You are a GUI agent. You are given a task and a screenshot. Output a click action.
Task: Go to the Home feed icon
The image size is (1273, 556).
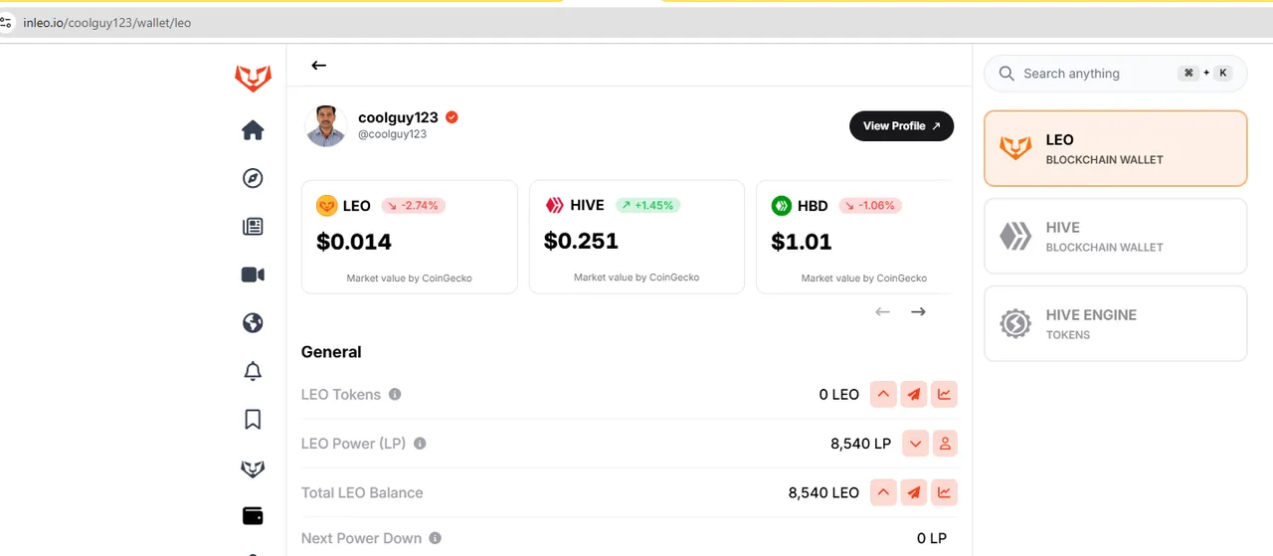click(253, 130)
